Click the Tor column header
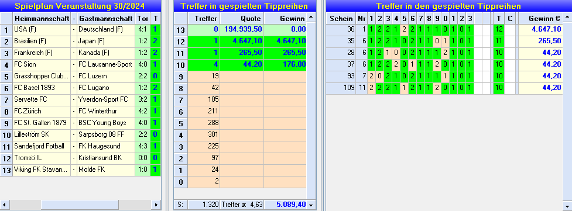 [142, 18]
